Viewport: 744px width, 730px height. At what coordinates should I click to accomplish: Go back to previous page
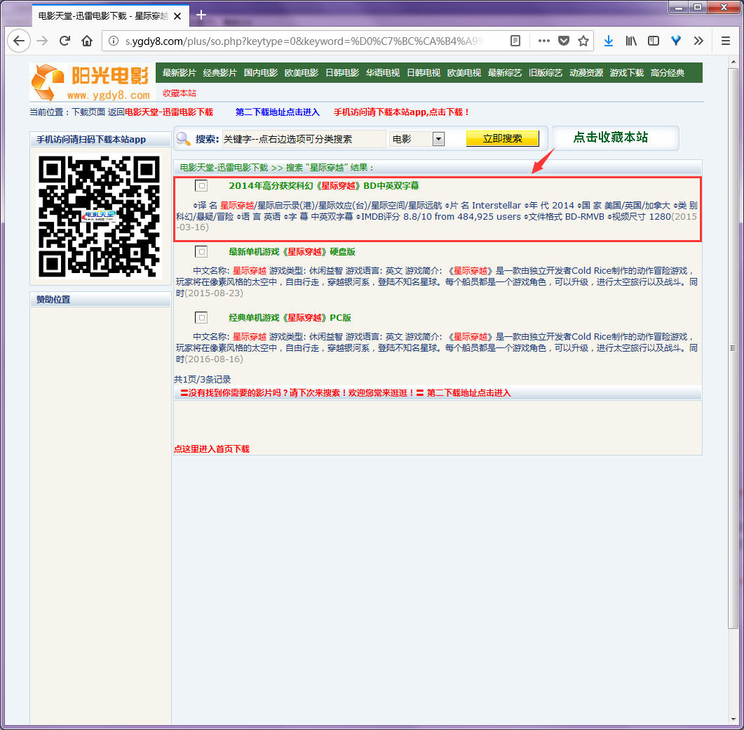coord(19,41)
